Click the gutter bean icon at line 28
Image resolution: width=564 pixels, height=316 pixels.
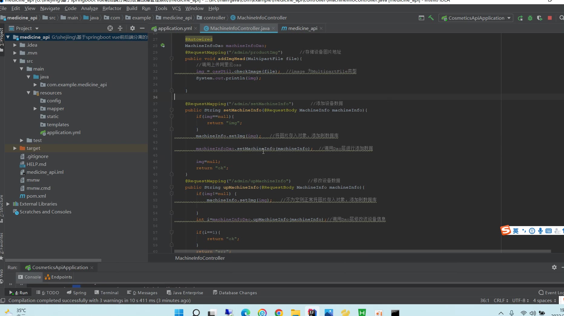click(x=163, y=46)
